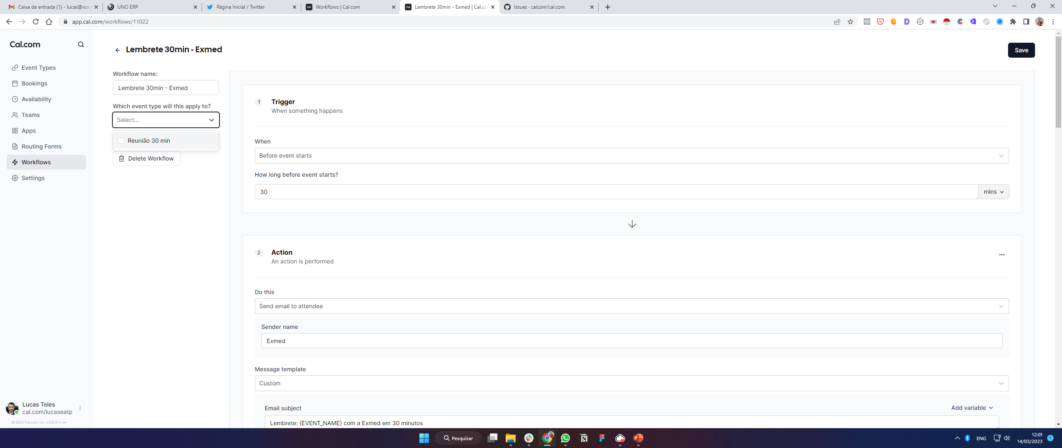Open WhatsApp from the taskbar
Screen dimensions: 1062x448
pos(565,438)
